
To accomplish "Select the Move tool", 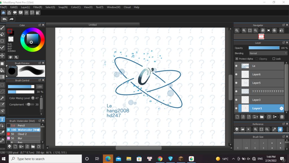I will [2, 55].
